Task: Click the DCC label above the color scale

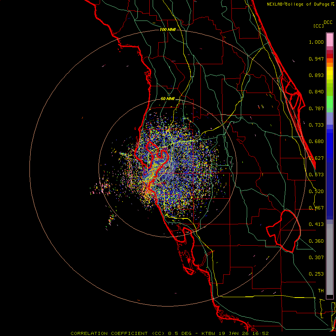Action: [328, 22]
